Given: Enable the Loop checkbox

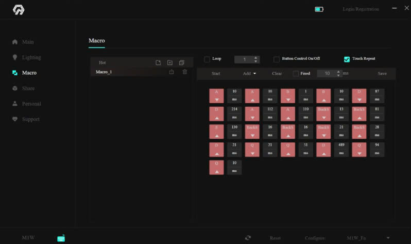Looking at the screenshot, I should (207, 59).
